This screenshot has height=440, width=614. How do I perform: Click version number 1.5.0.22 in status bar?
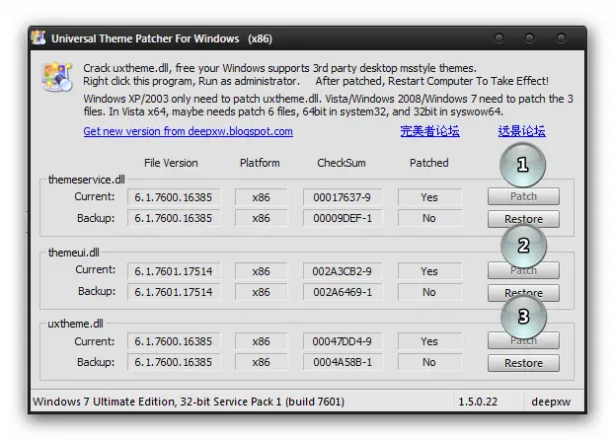click(x=478, y=402)
